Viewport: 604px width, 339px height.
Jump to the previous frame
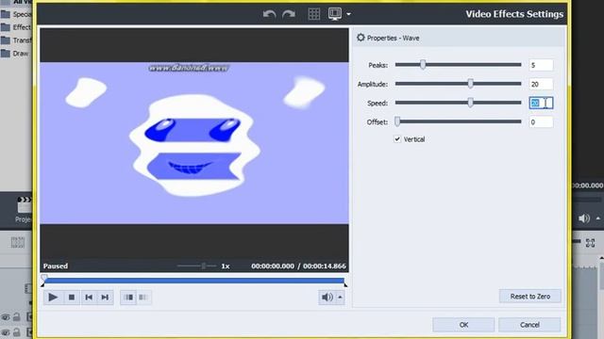pyautogui.click(x=89, y=298)
